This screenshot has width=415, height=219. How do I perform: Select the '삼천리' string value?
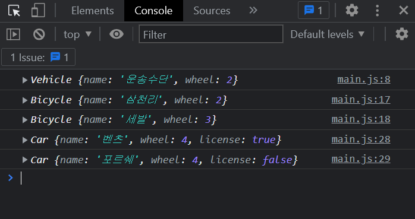coord(142,100)
